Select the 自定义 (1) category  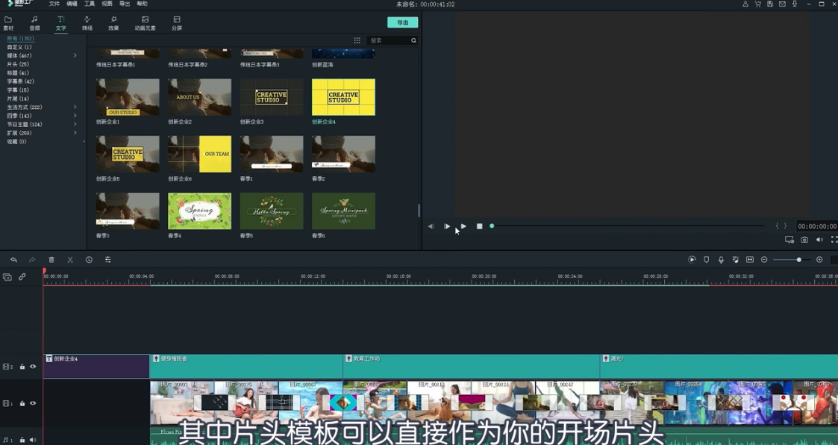[19, 47]
